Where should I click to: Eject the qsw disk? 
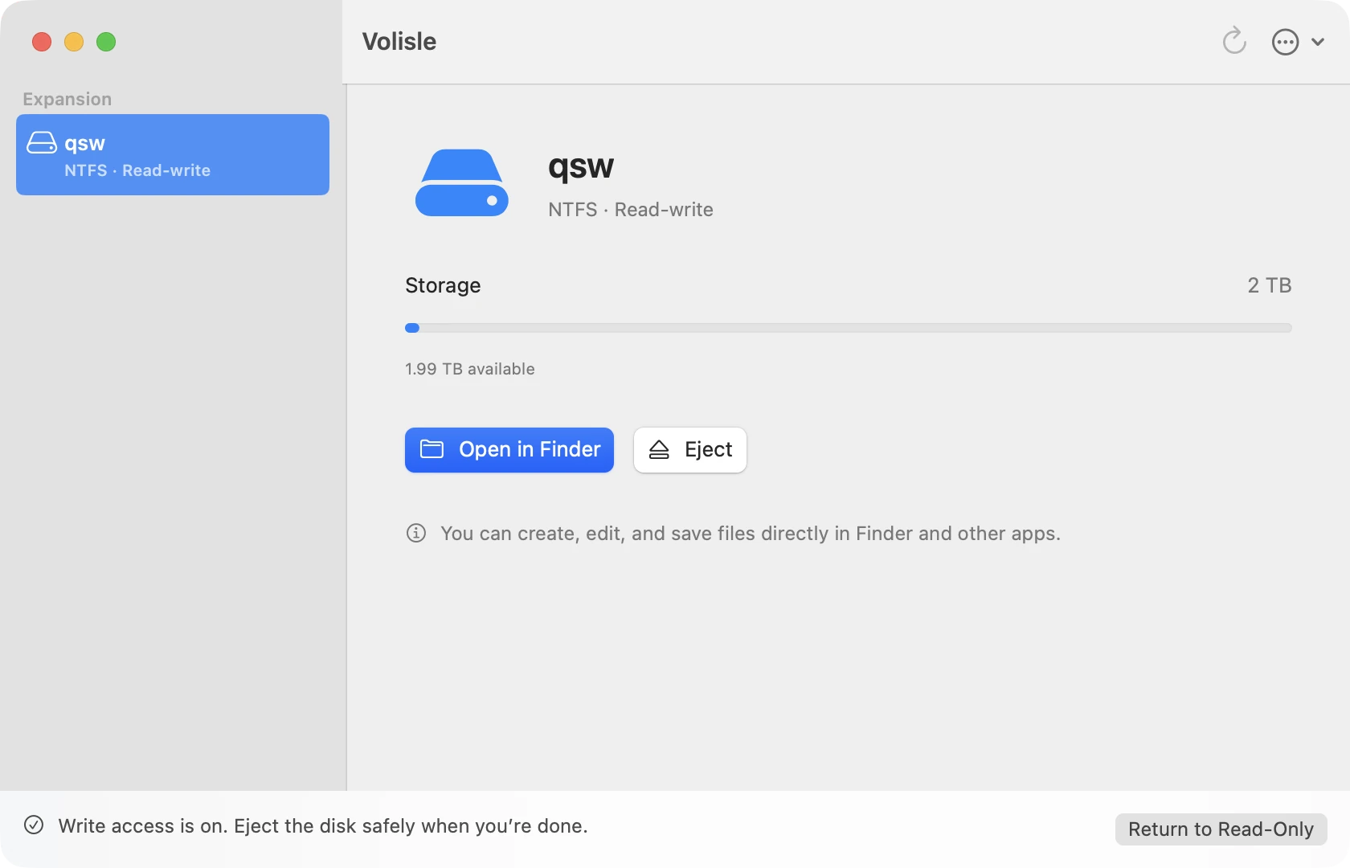click(x=690, y=450)
